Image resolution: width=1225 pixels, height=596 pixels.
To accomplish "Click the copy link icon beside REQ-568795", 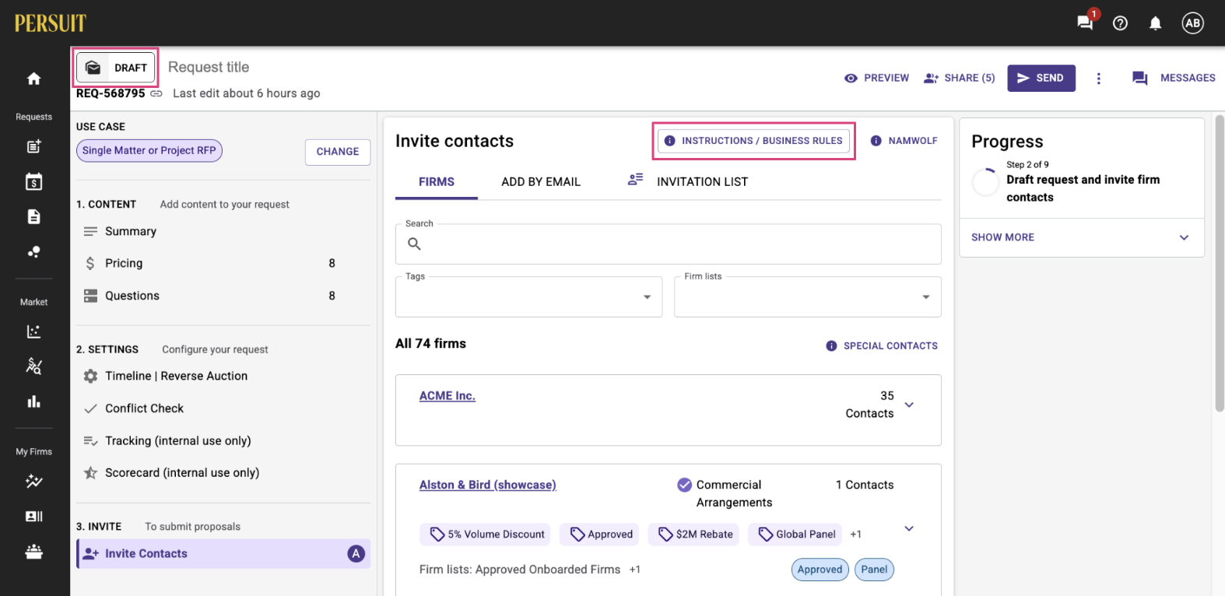I will click(x=156, y=93).
